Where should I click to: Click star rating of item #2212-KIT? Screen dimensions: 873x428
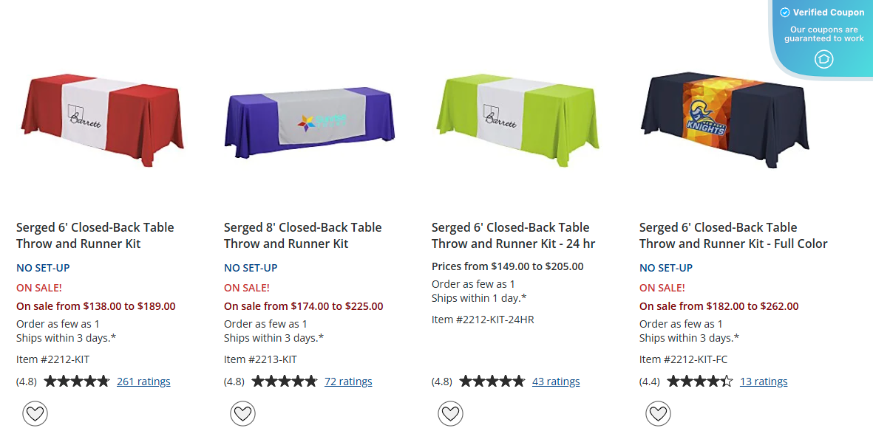(x=76, y=382)
